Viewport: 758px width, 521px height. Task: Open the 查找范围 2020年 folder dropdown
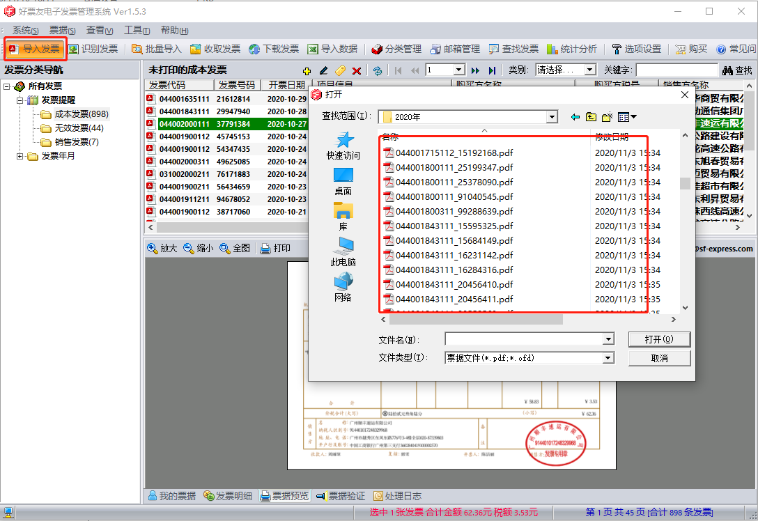(552, 117)
